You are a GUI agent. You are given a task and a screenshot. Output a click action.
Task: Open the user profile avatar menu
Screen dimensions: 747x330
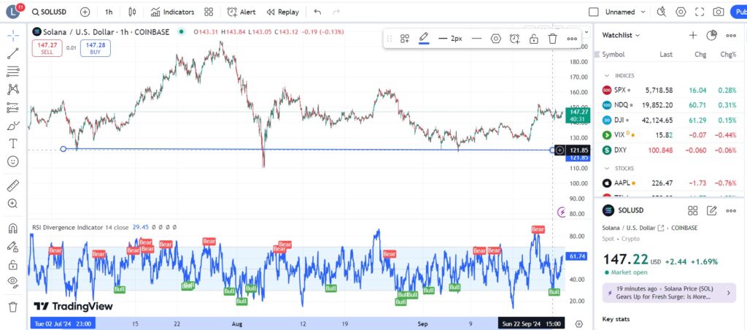(13, 12)
